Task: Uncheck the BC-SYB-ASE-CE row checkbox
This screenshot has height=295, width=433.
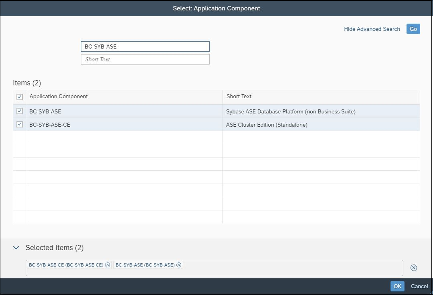Action: (20, 125)
